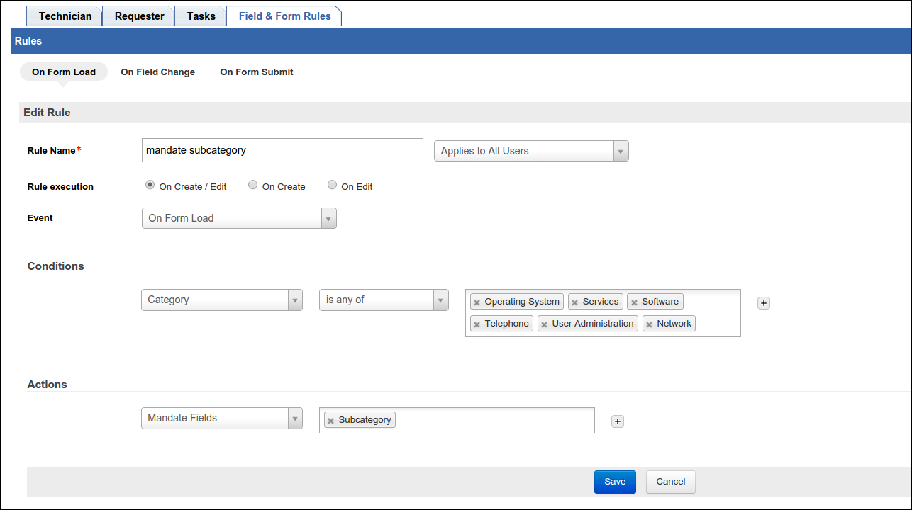Add a new condition row
This screenshot has width=912, height=510.
pos(763,303)
